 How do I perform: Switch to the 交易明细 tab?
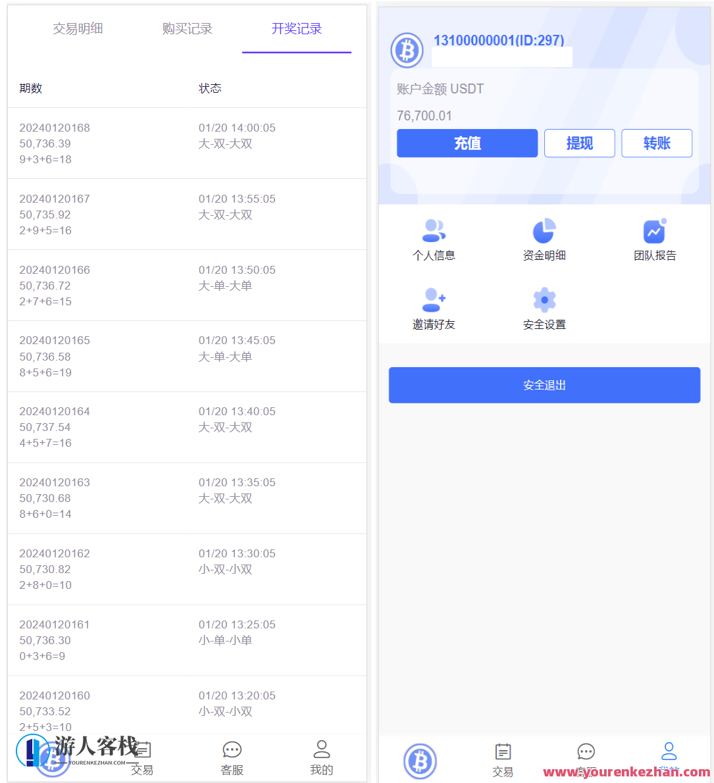(x=77, y=29)
